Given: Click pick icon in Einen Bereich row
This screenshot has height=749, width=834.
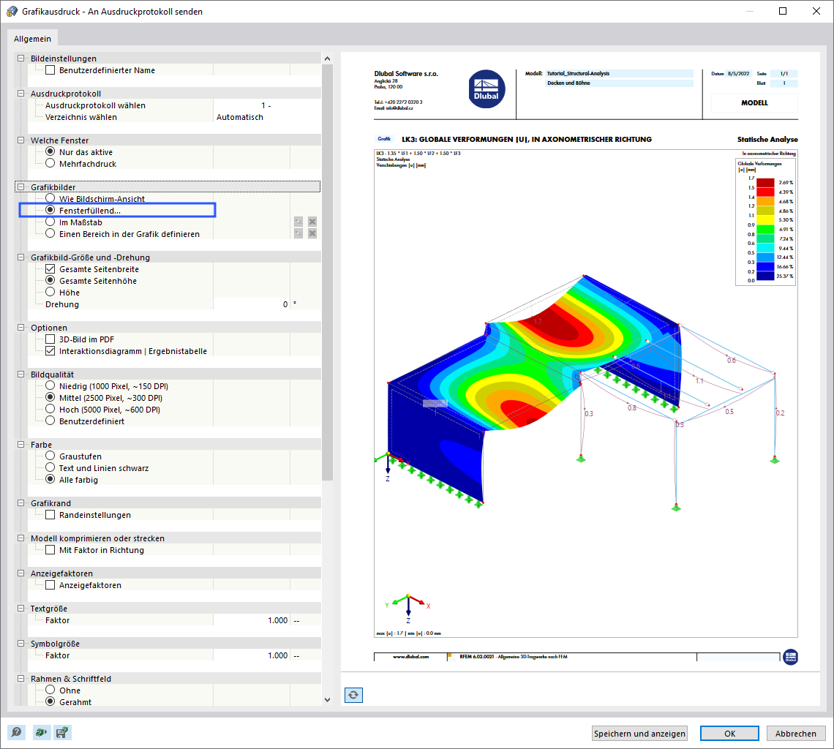Looking at the screenshot, I should pos(298,233).
